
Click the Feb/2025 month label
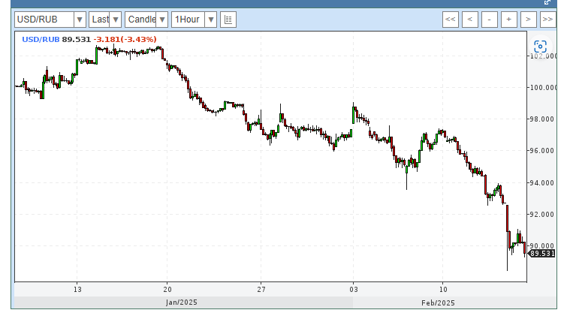click(x=438, y=303)
